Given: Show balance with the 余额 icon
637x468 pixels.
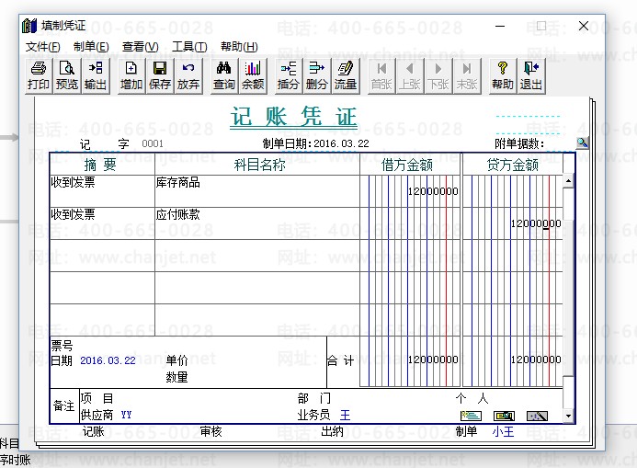Looking at the screenshot, I should tap(253, 75).
